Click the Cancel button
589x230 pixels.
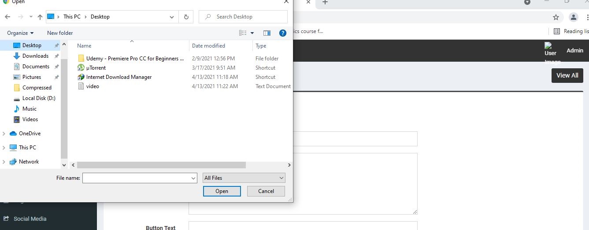tap(266, 191)
